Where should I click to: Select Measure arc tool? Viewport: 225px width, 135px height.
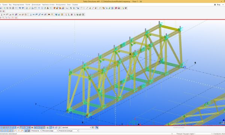93,8
